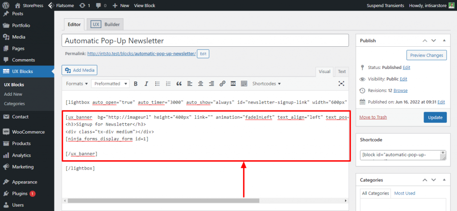This screenshot has width=457, height=211.
Task: Toggle Italic formatting
Action: click(146, 84)
